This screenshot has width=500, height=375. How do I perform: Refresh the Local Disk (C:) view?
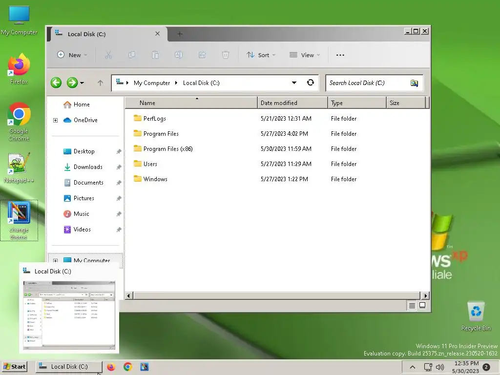click(310, 83)
